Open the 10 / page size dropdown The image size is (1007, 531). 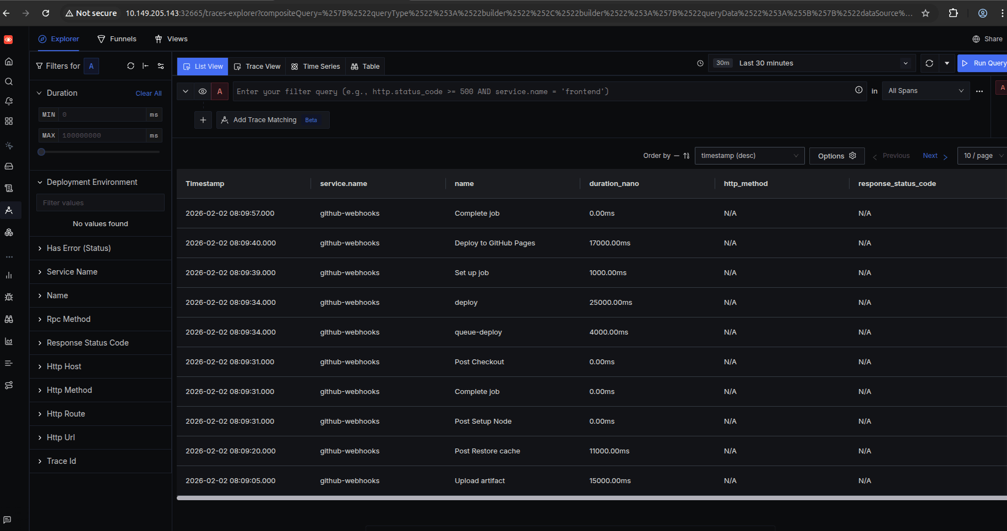983,156
